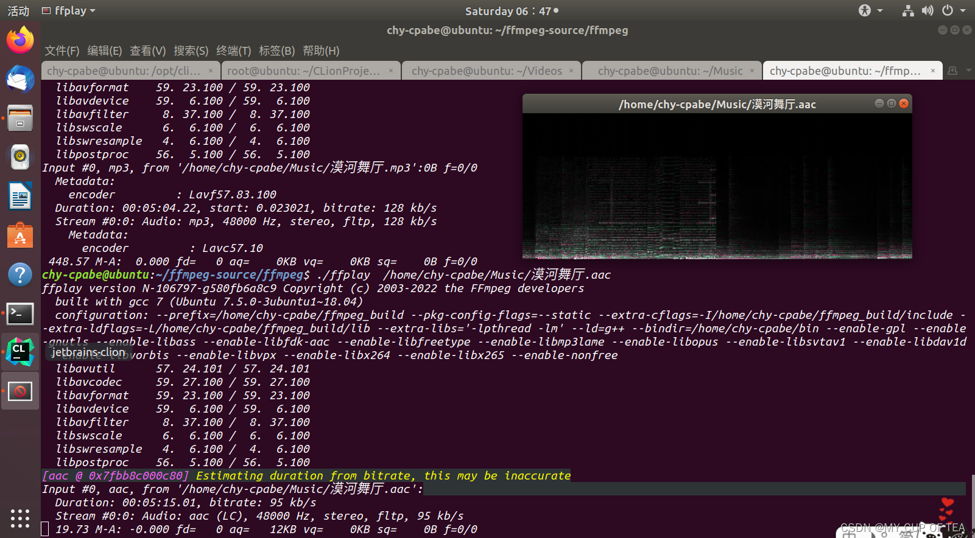The width and height of the screenshot is (975, 538).
Task: Click 'Duration: 00:05:15.01, bitrate: 95 kb/s' line
Action: point(186,502)
